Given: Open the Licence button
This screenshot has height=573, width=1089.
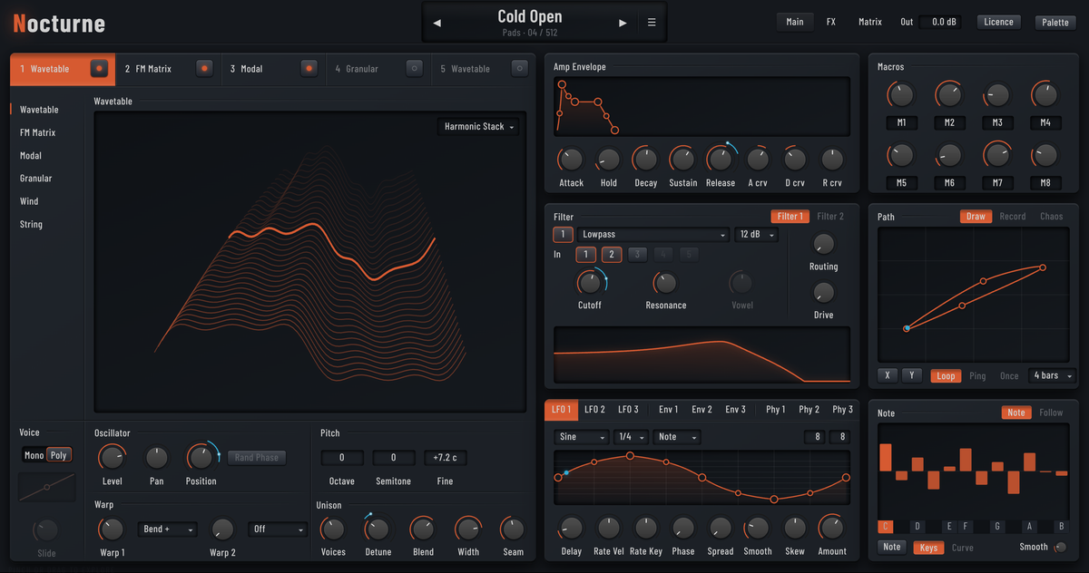Looking at the screenshot, I should 999,22.
